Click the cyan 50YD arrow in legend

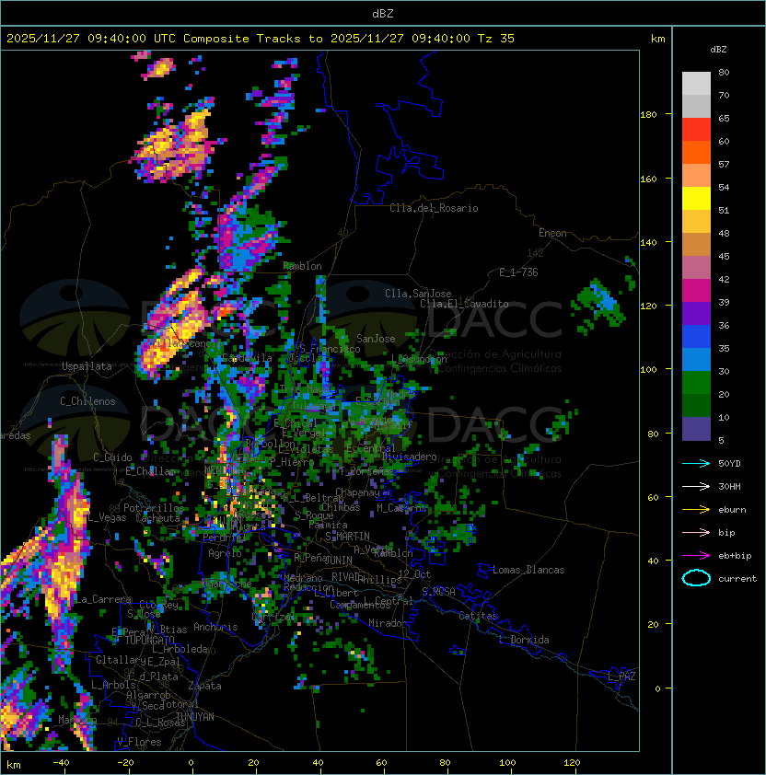pos(696,463)
